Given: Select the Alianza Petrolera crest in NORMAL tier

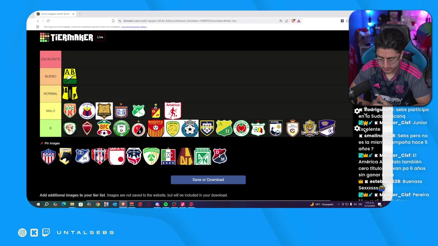Looking at the screenshot, I should (x=70, y=93).
